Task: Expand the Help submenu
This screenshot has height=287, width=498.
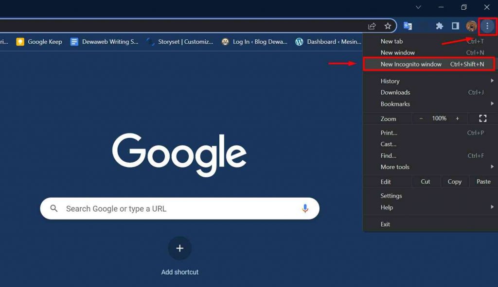Action: pyautogui.click(x=430, y=207)
